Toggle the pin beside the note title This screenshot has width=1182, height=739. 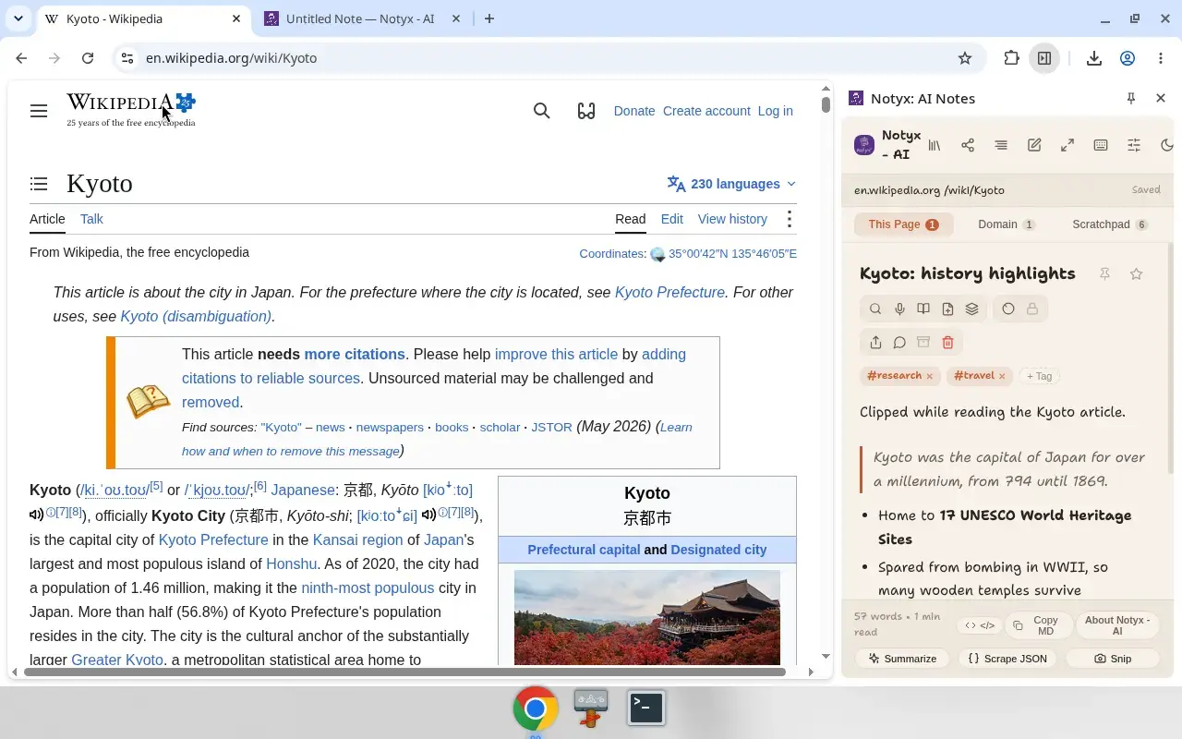(x=1104, y=274)
